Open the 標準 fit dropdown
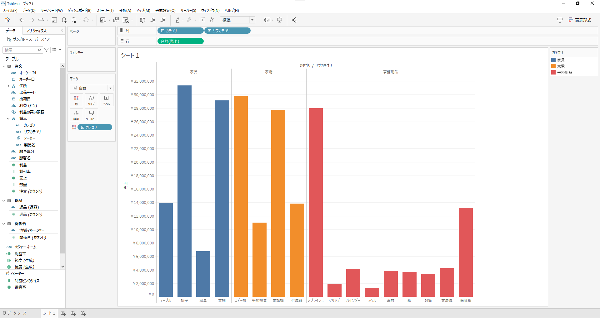This screenshot has height=318, width=600. pyautogui.click(x=237, y=20)
